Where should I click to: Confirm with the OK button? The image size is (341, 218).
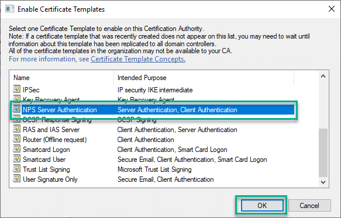262,205
